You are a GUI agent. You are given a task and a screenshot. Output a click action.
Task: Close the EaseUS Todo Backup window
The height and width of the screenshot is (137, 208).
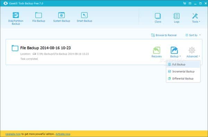click(x=206, y=3)
